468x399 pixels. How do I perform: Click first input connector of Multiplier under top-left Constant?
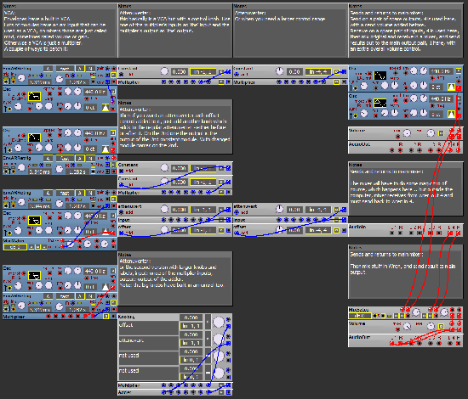pos(163,81)
